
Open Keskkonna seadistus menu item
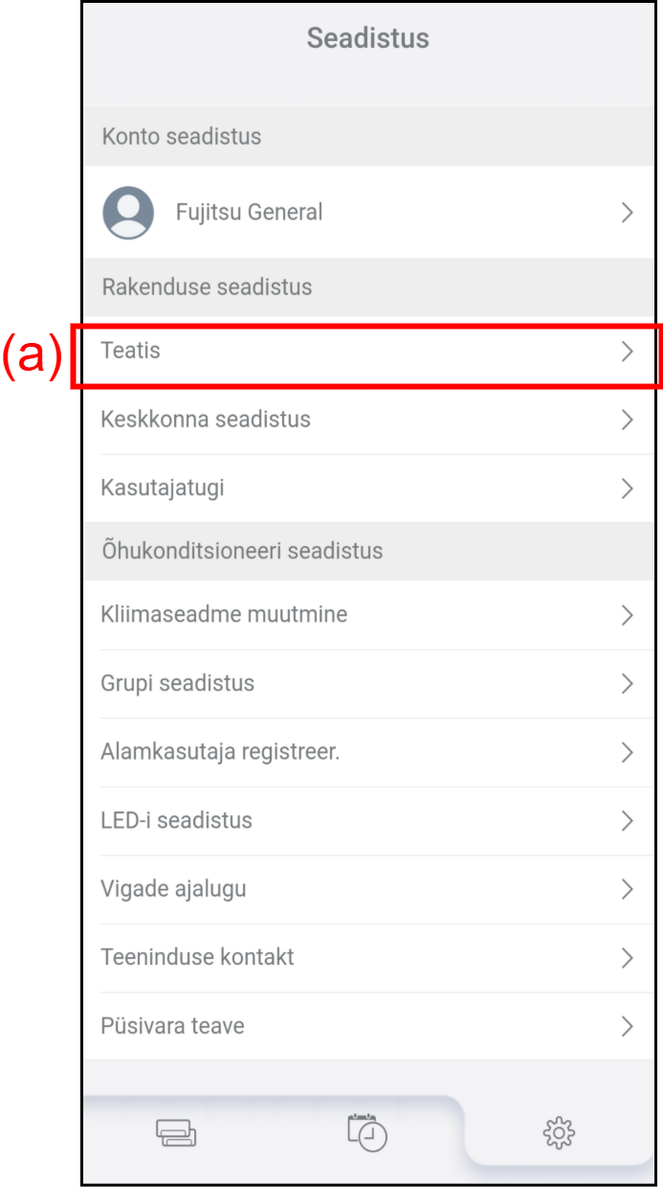[x=206, y=420]
